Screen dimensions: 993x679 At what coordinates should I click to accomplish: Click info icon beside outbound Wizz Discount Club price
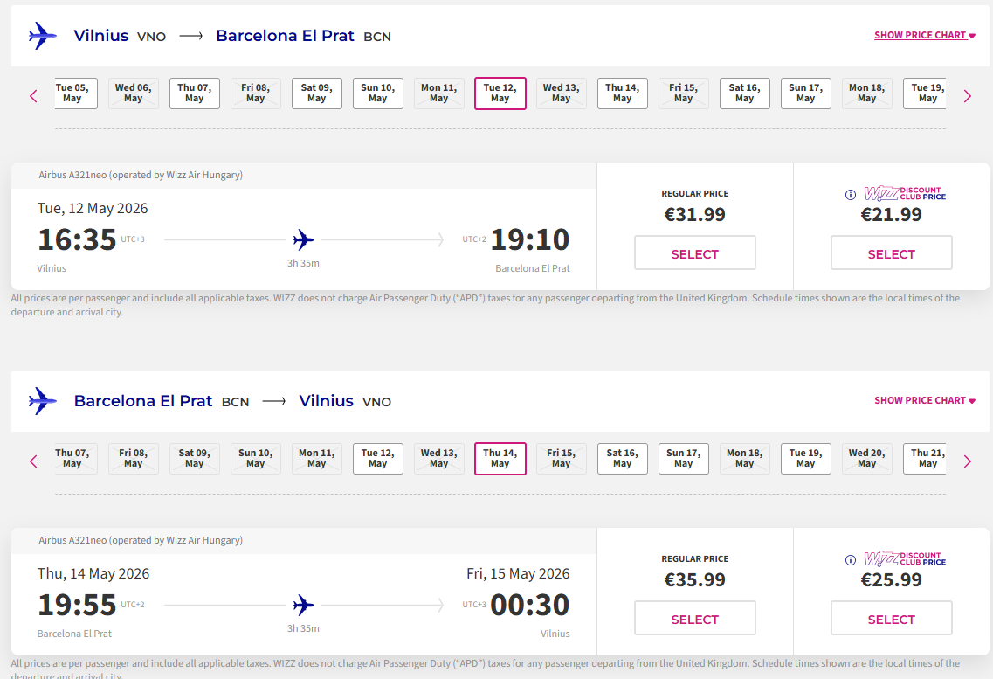click(x=851, y=195)
